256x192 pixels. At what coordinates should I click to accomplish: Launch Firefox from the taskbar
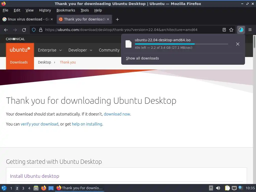pos(43,188)
